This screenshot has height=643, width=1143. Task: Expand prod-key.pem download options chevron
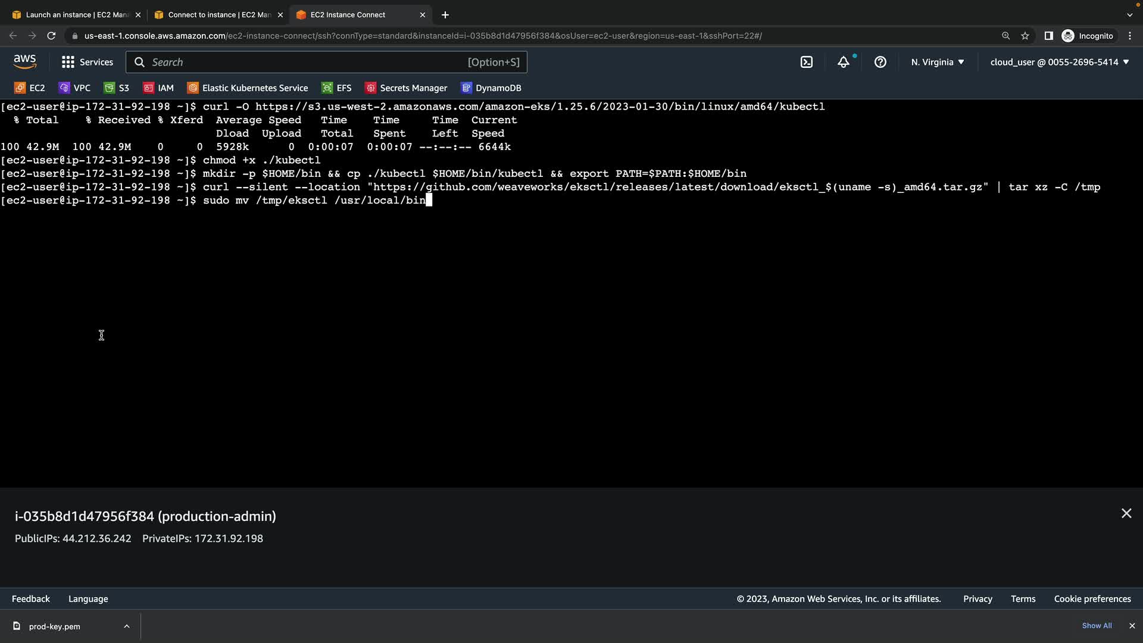(126, 626)
